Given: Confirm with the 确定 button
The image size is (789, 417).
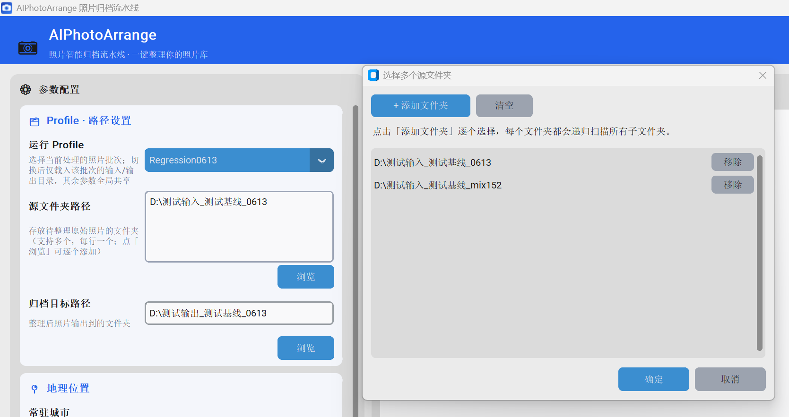Looking at the screenshot, I should (654, 379).
